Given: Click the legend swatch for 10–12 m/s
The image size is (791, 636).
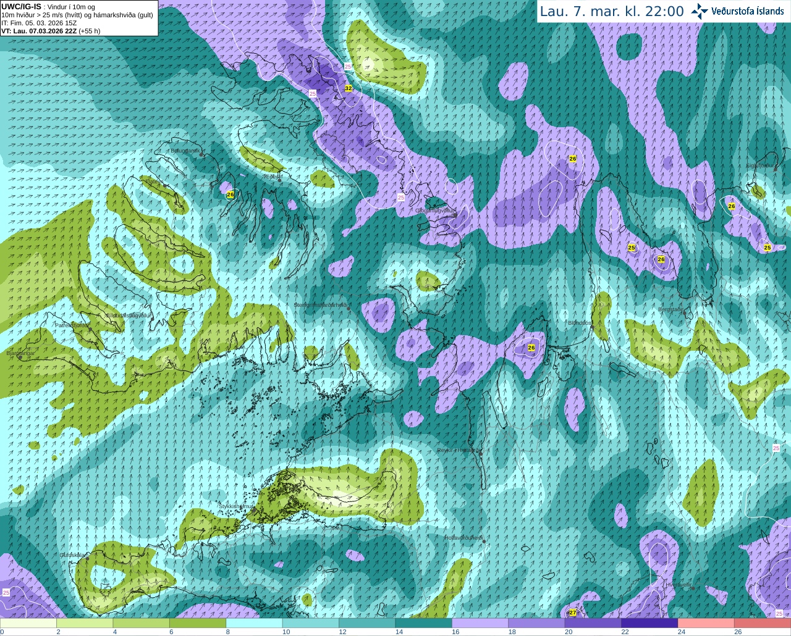Looking at the screenshot, I should (311, 623).
